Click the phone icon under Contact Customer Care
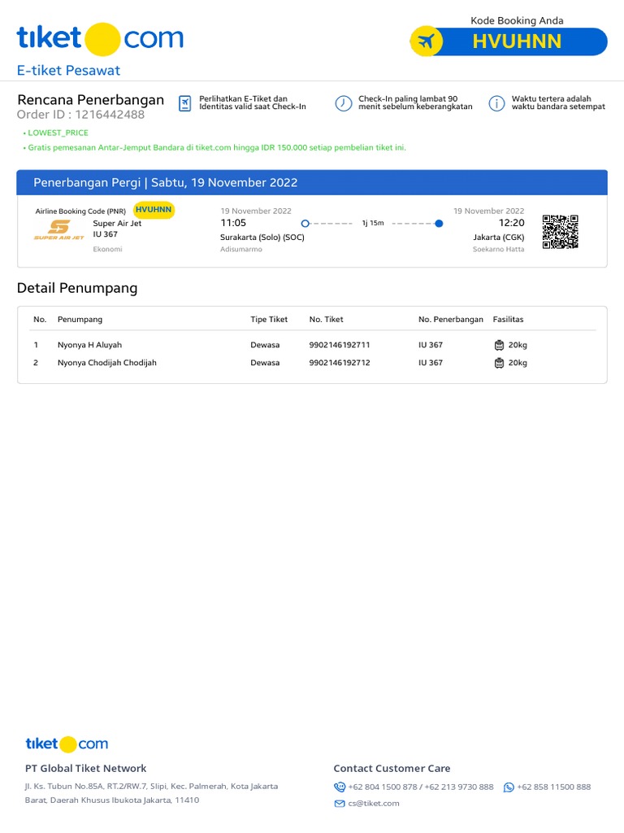 (340, 787)
